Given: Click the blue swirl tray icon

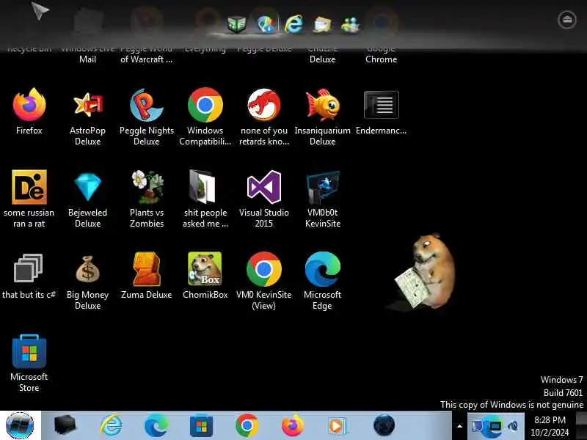Looking at the screenshot, I should point(513,426).
